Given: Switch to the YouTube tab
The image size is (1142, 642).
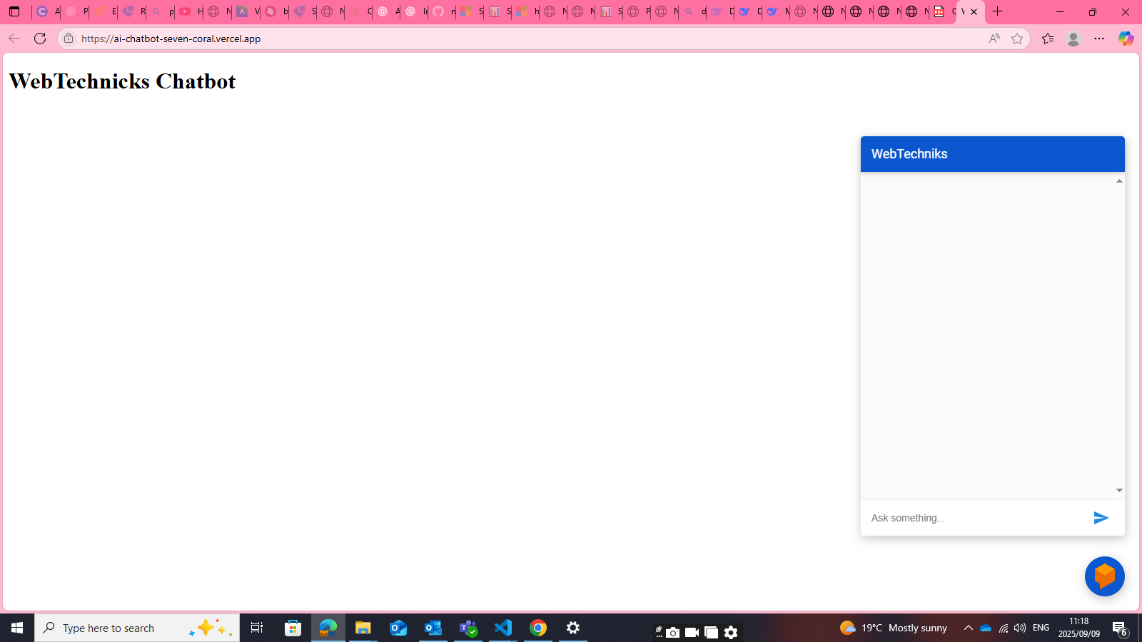Looking at the screenshot, I should tap(186, 11).
